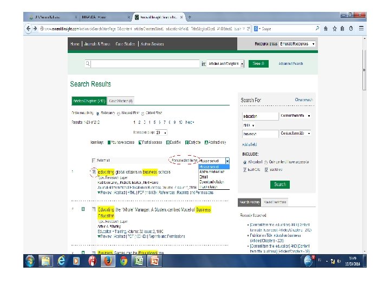Expand Preview for first search result
This screenshot has height=292, width=390.
pos(104,193)
